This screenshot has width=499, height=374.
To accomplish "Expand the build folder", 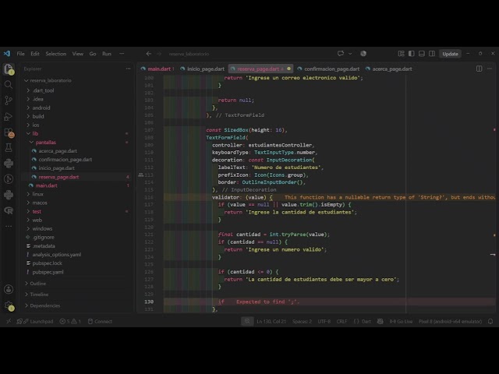I will pos(38,116).
